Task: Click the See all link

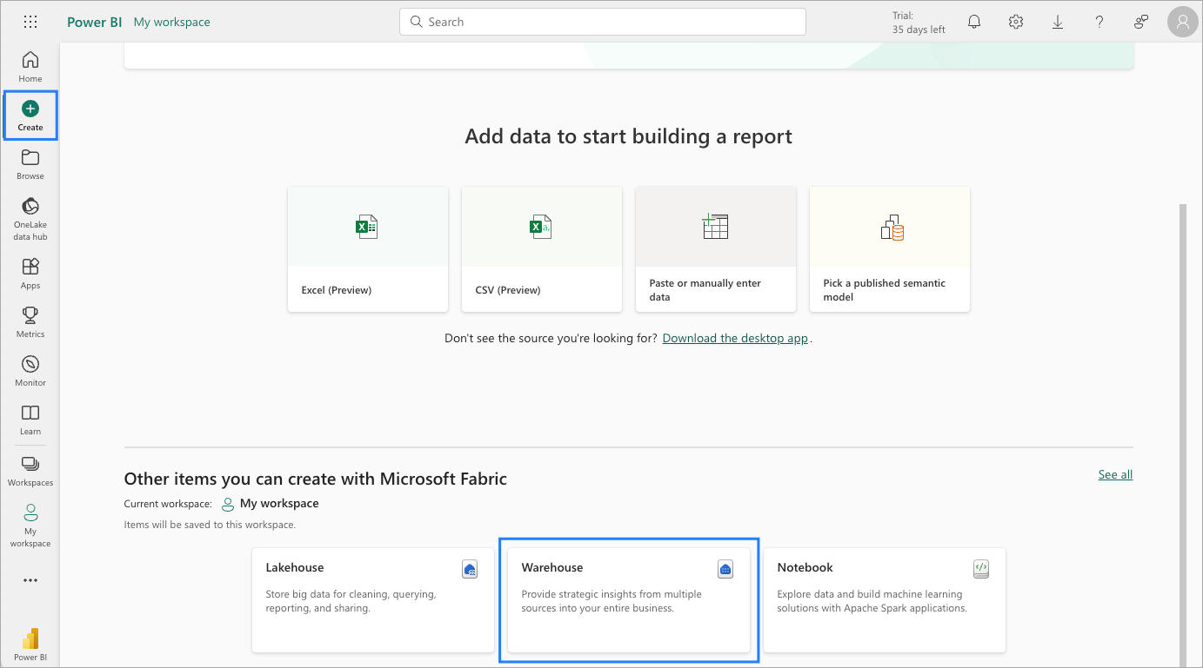Action: 1115,474
